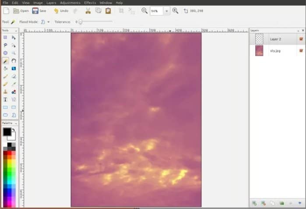Select the Gradient tool
Screen dimensions: 306x209
tap(14, 68)
